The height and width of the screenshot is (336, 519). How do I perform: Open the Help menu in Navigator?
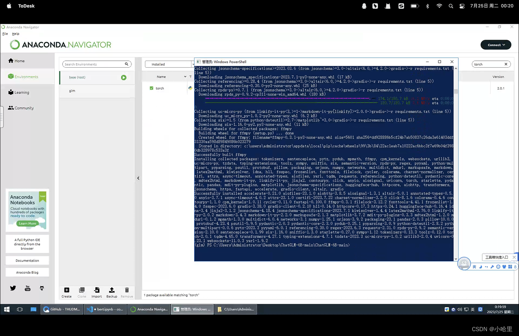tap(15, 34)
